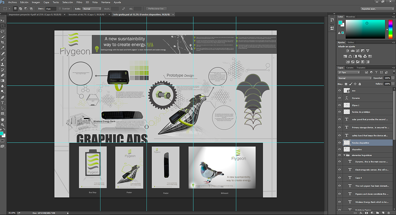This screenshot has height=215, width=396.
Task: Click the lock all layer icon
Action: tap(360, 84)
